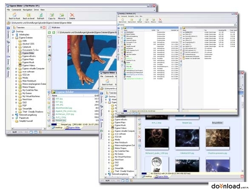Collapse Eigene Dateien node in left window tree
The width and height of the screenshot is (251, 190).
[13, 38]
